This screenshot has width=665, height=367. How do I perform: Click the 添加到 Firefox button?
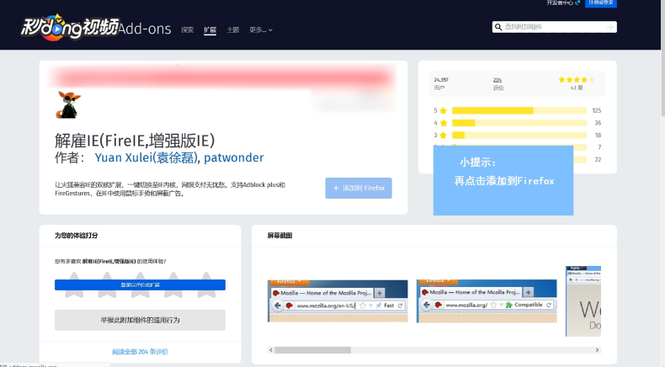coord(359,188)
